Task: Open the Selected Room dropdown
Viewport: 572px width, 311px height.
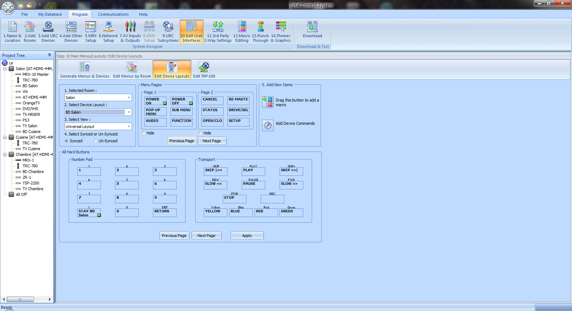Action: point(129,98)
